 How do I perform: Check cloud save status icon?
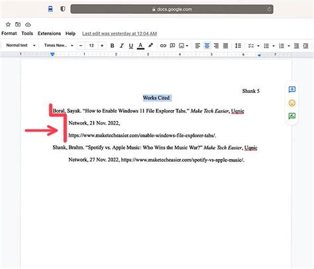[x=28, y=25]
